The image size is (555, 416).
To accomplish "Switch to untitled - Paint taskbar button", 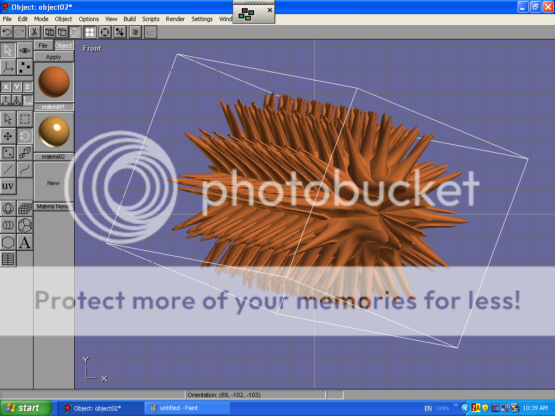I will pyautogui.click(x=187, y=408).
